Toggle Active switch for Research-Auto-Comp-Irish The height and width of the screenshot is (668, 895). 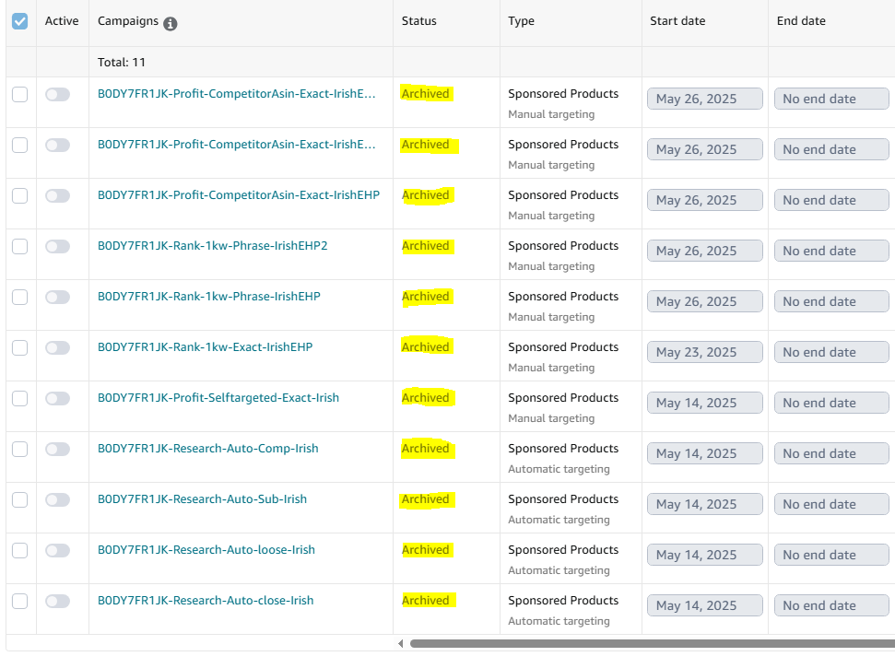click(57, 449)
